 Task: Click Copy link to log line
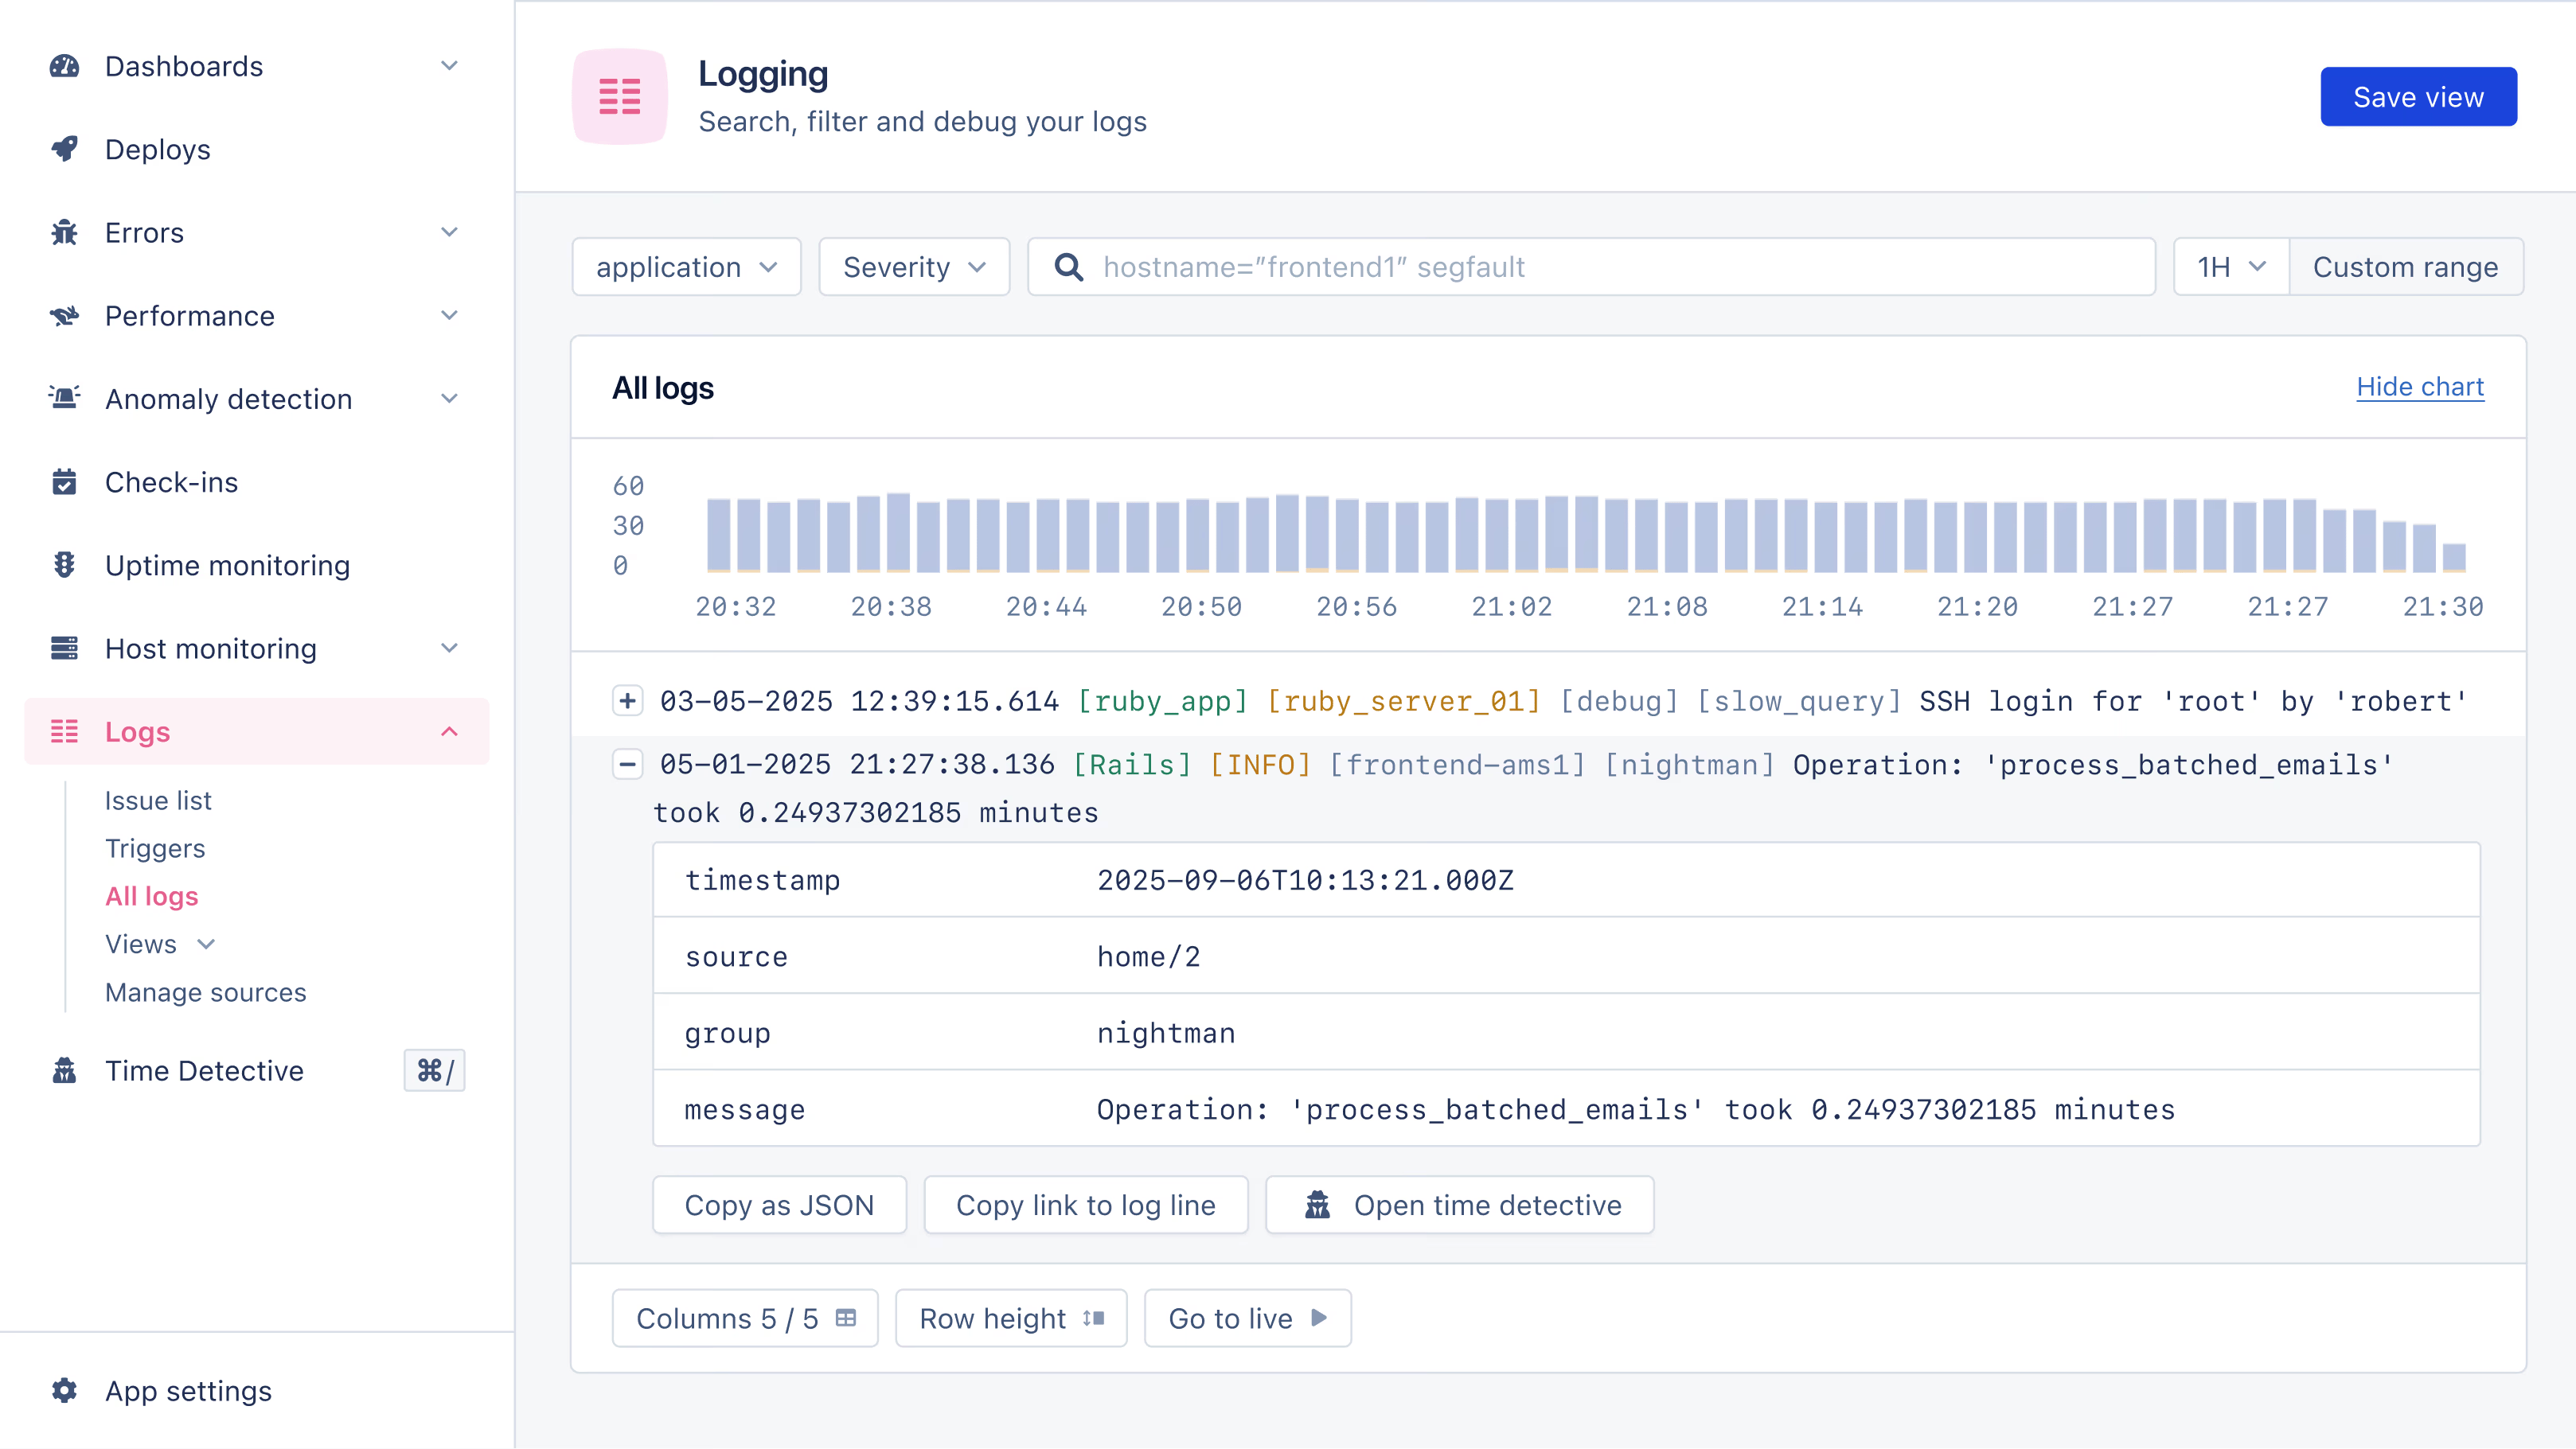(1086, 1206)
